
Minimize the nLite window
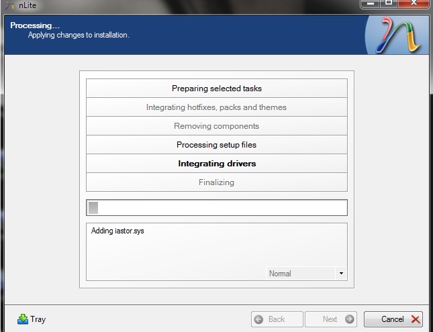pos(371,3)
